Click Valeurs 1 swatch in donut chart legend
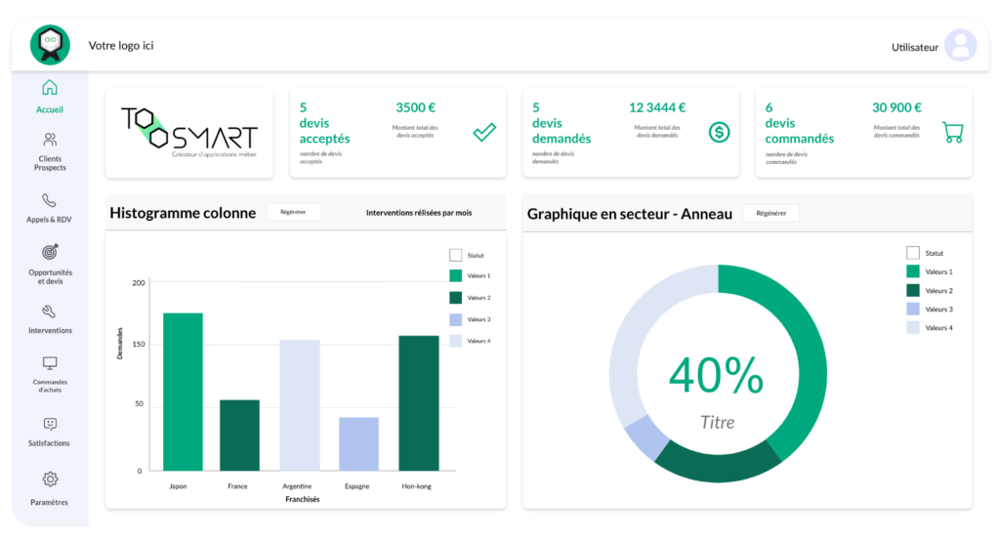 tap(913, 271)
